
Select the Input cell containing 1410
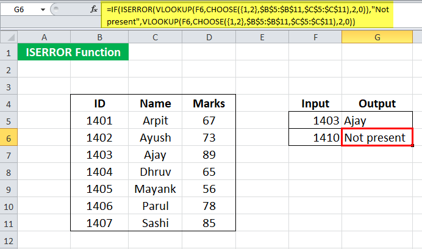[315, 137]
